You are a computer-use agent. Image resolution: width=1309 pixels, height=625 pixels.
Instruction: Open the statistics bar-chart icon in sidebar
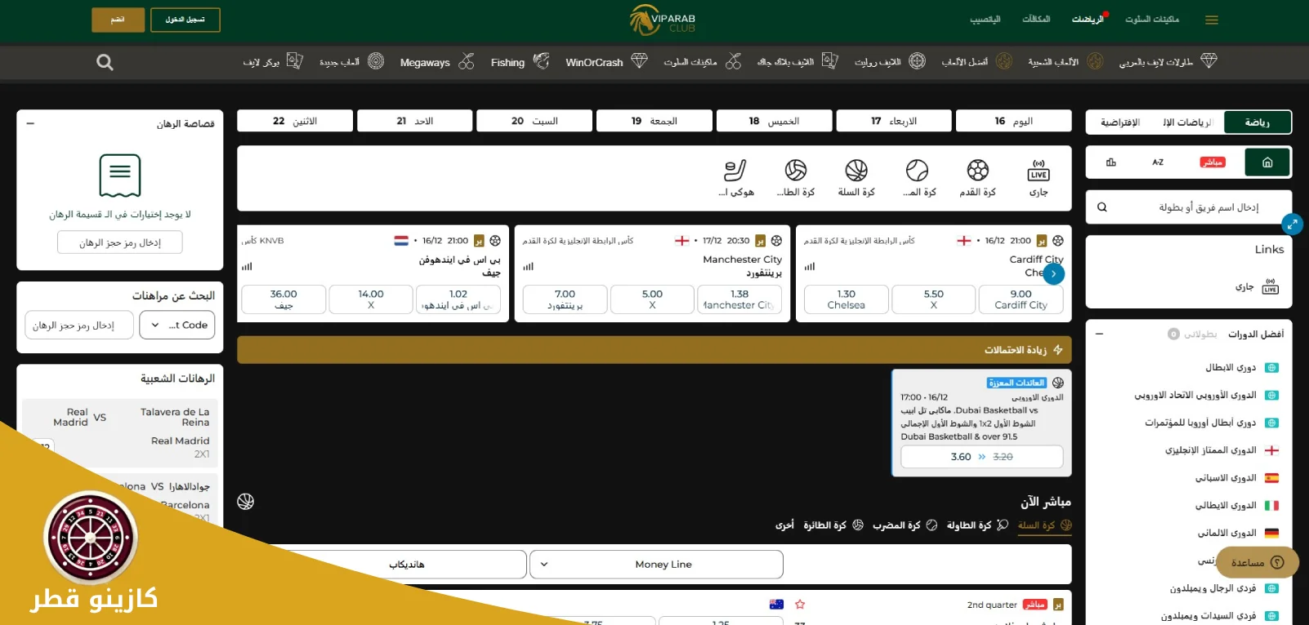1111,162
